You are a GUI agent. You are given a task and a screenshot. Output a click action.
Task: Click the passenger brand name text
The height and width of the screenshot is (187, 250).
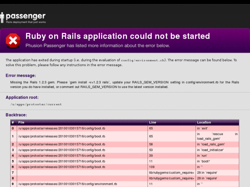[26, 16]
